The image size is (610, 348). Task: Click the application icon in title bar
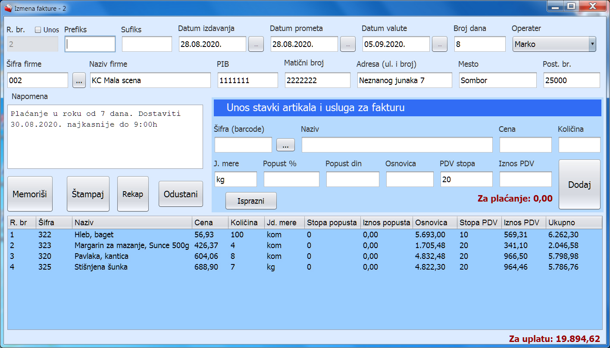pyautogui.click(x=8, y=8)
